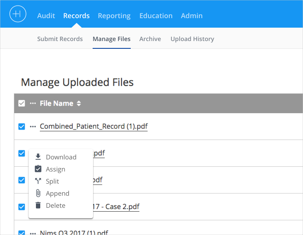The height and width of the screenshot is (235, 303).
Task: Open the Admin section
Action: [x=192, y=16]
